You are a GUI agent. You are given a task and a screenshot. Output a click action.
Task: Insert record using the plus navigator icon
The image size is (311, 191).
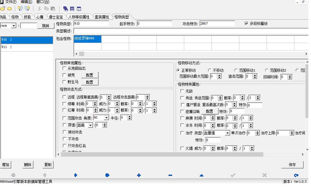coord(139,175)
